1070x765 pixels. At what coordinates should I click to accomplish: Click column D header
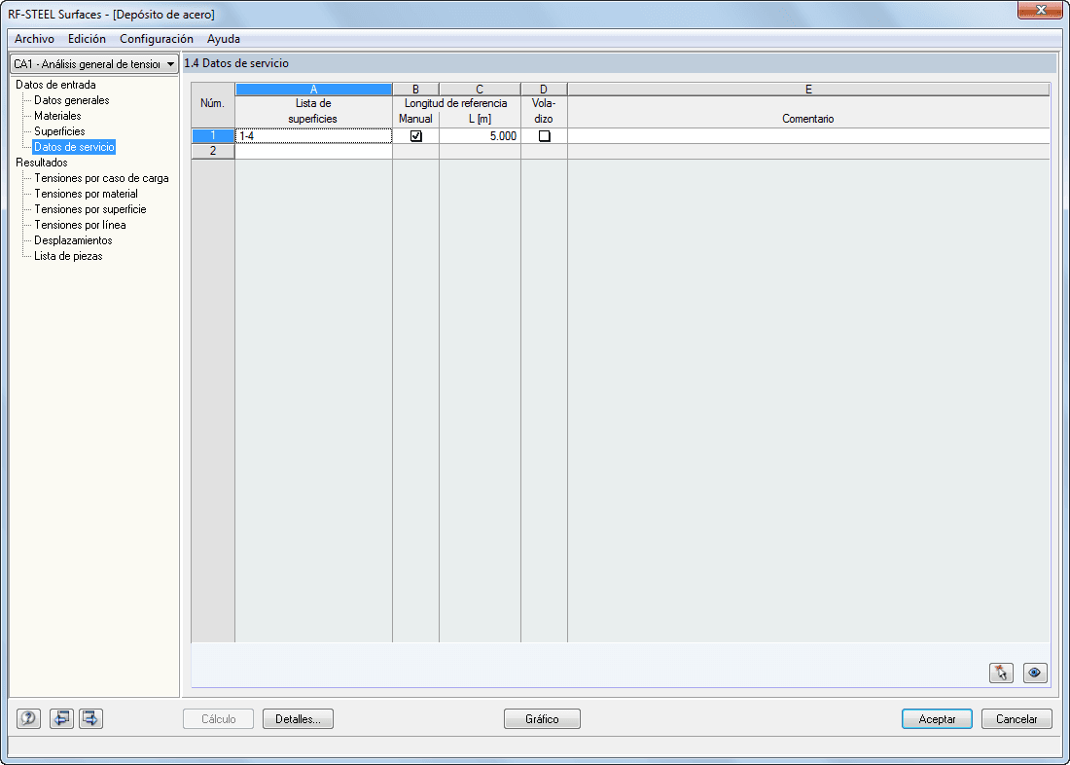[544, 90]
